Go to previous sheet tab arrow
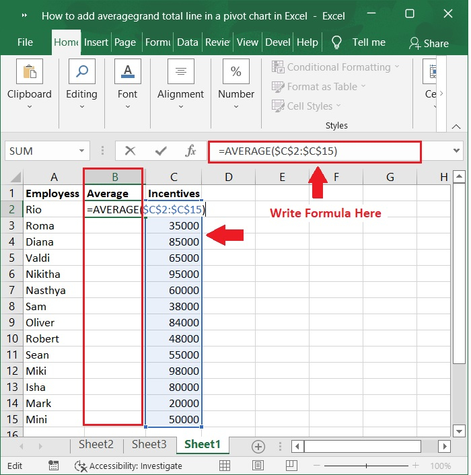Image resolution: width=471 pixels, height=475 pixels. 22,446
